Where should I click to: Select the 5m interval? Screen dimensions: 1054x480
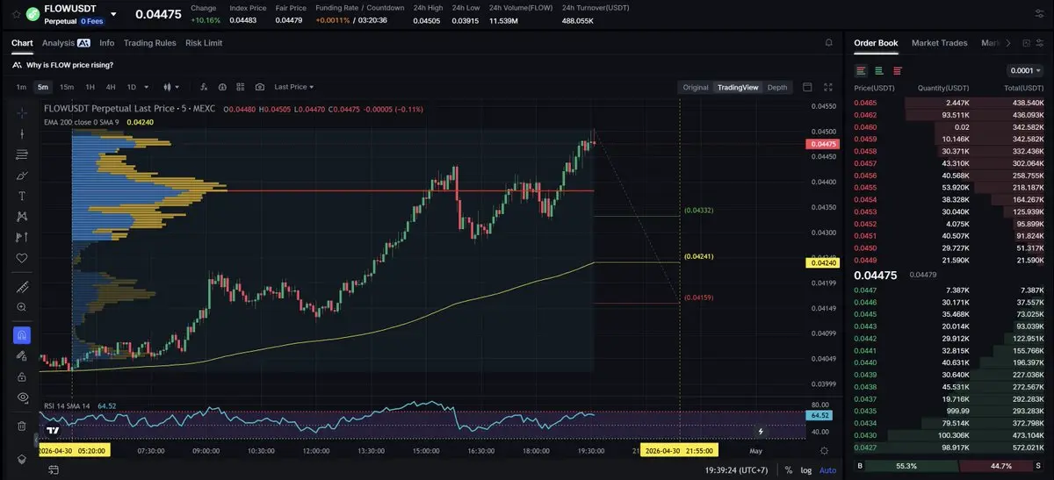pos(42,87)
